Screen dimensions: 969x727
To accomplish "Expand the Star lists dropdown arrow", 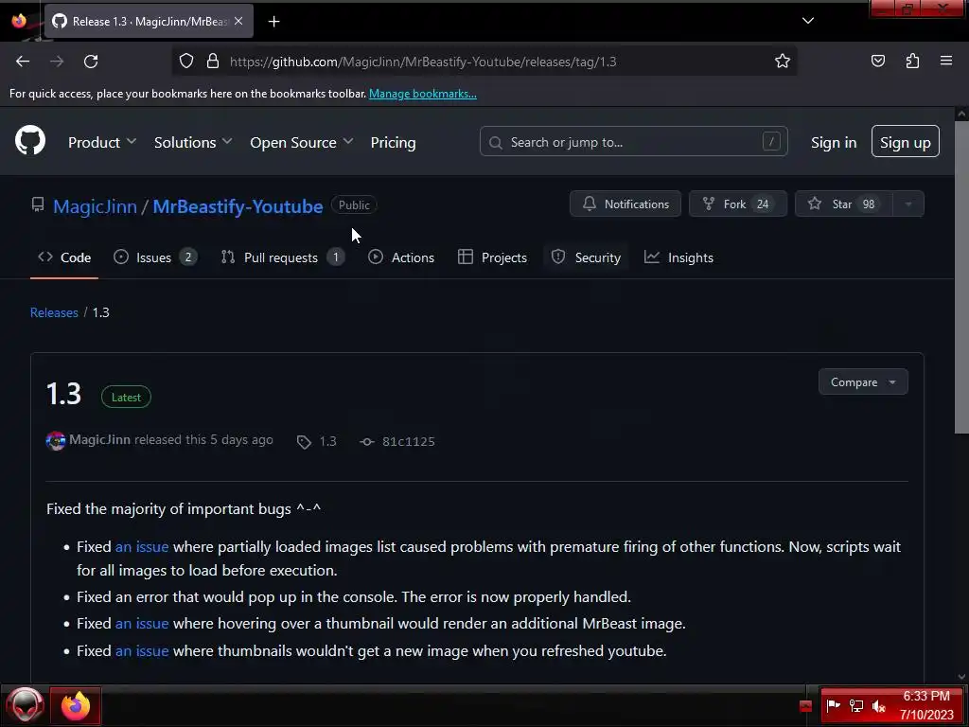I will [x=907, y=204].
